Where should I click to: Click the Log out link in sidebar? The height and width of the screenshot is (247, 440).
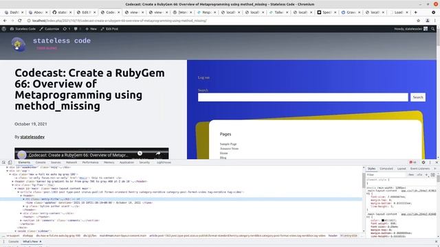(x=203, y=78)
